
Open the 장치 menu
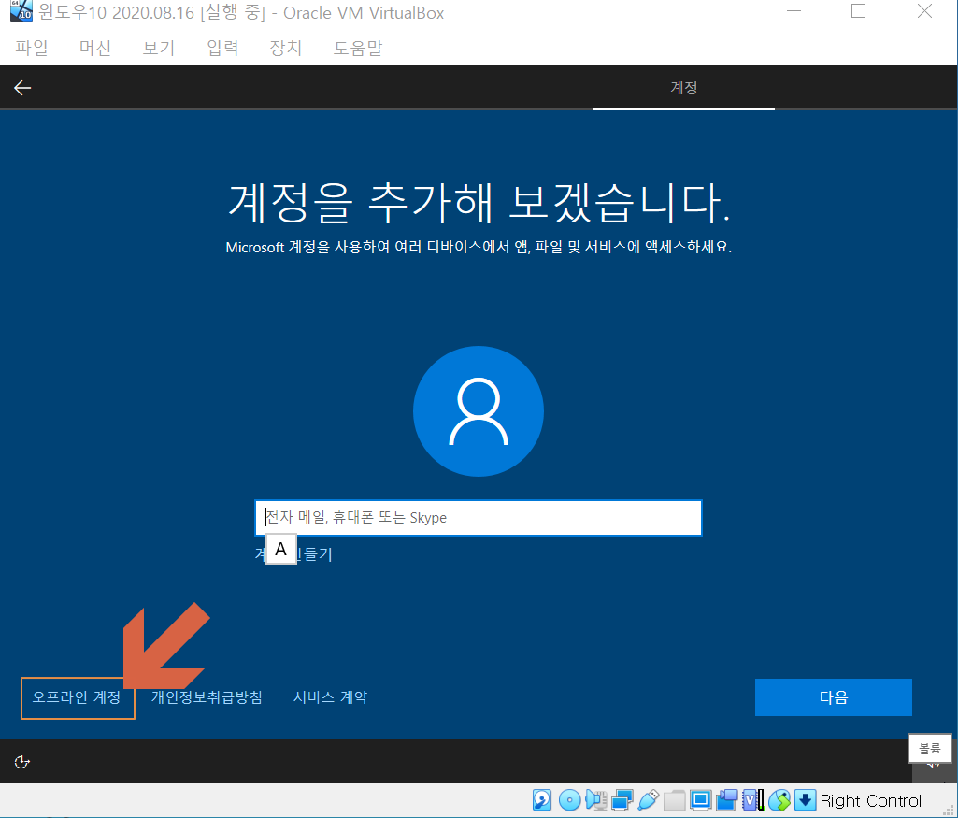tap(286, 48)
